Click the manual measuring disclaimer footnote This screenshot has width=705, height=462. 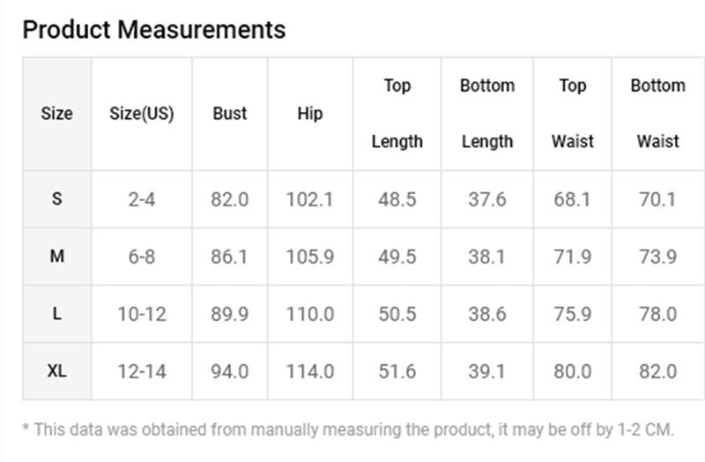click(x=348, y=429)
